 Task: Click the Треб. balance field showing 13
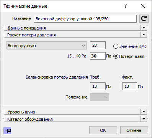pyautogui.click(x=98, y=86)
